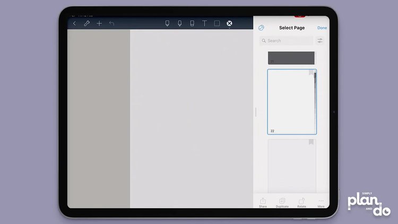
Task: Click the magnifier icon in Search
Action: (264, 41)
